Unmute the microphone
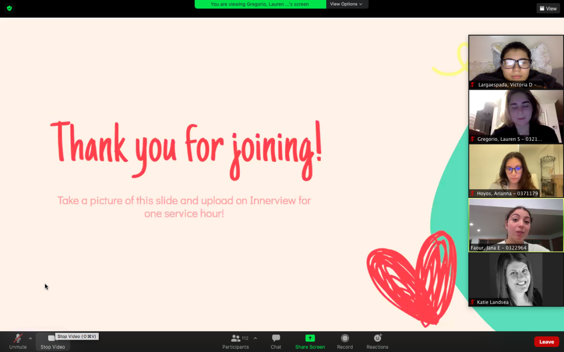 (x=18, y=341)
